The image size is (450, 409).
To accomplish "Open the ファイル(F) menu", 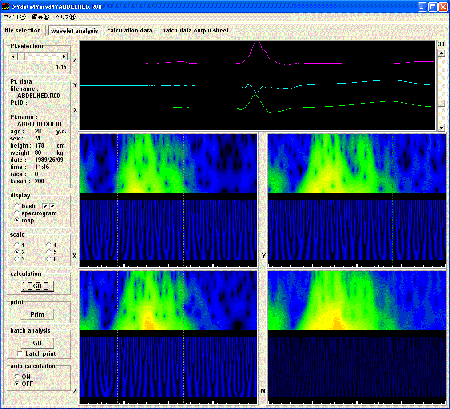I will (15, 17).
